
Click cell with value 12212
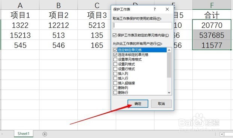(58, 25)
